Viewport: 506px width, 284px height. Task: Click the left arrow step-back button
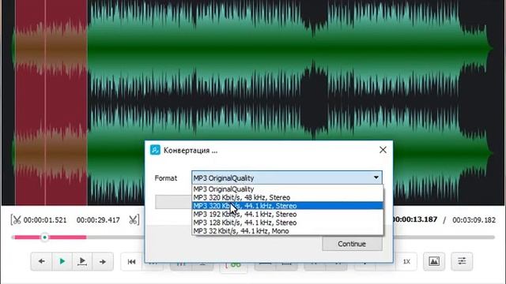coord(41,261)
